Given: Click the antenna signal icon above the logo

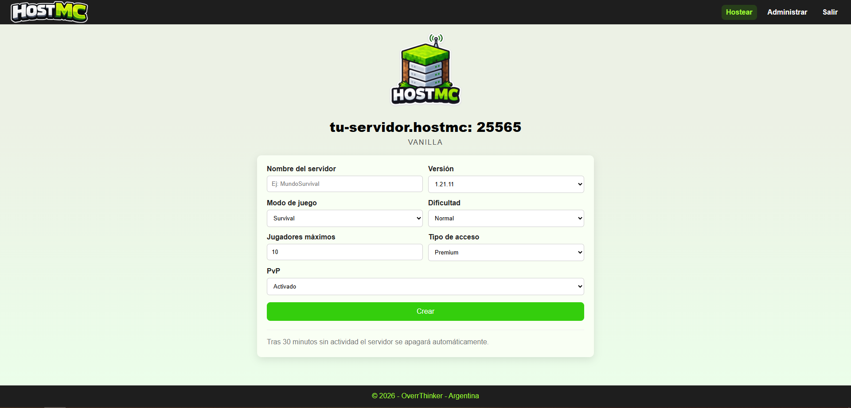Looking at the screenshot, I should [436, 39].
